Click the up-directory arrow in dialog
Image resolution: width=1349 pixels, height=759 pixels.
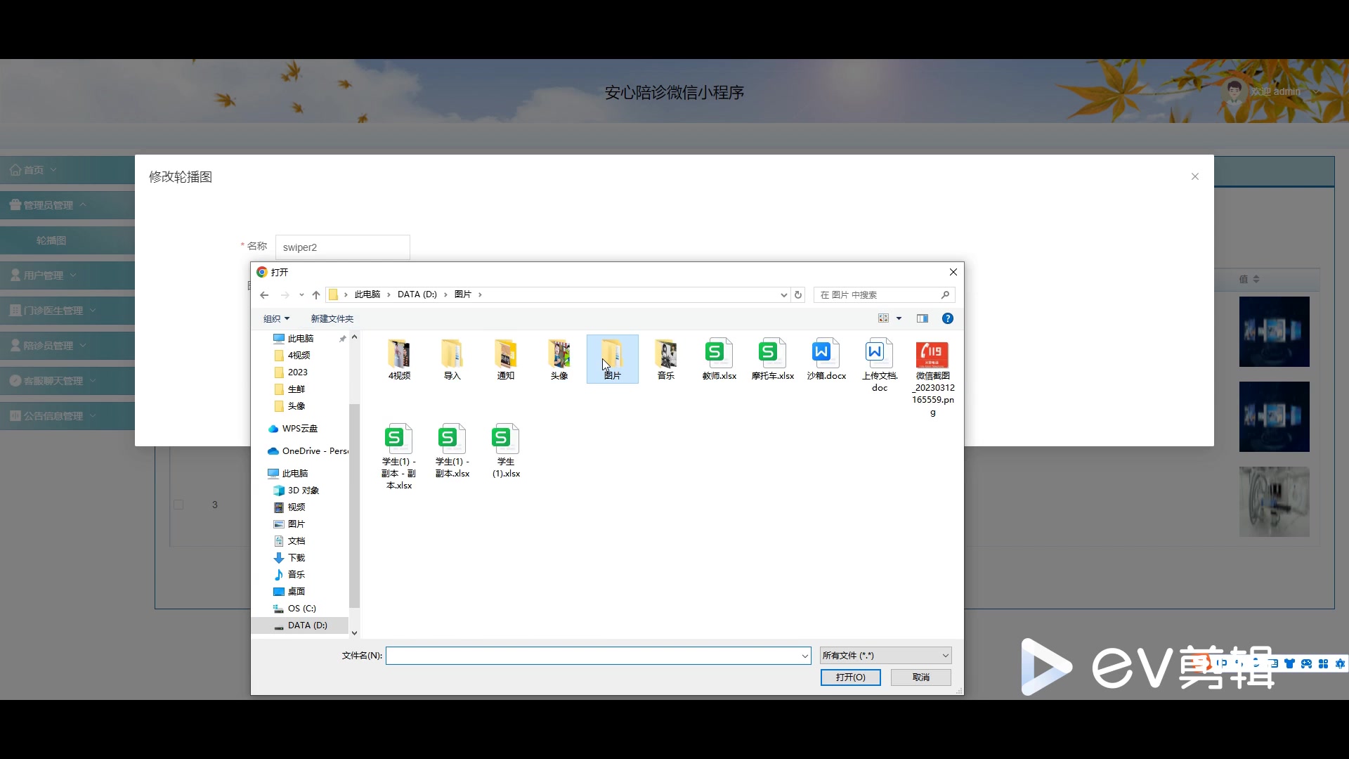[316, 295]
